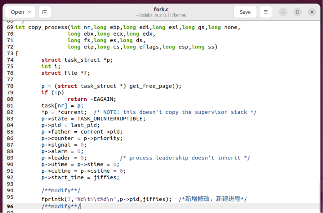The height and width of the screenshot is (213, 323).
Task: Click 'struct file *f;' declaration
Action: (x=66, y=73)
